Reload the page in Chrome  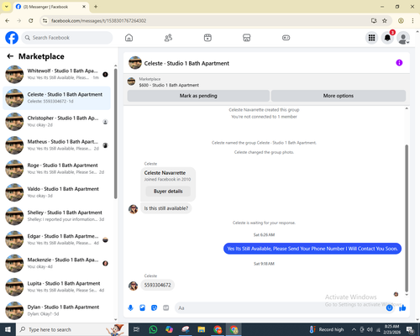point(31,21)
